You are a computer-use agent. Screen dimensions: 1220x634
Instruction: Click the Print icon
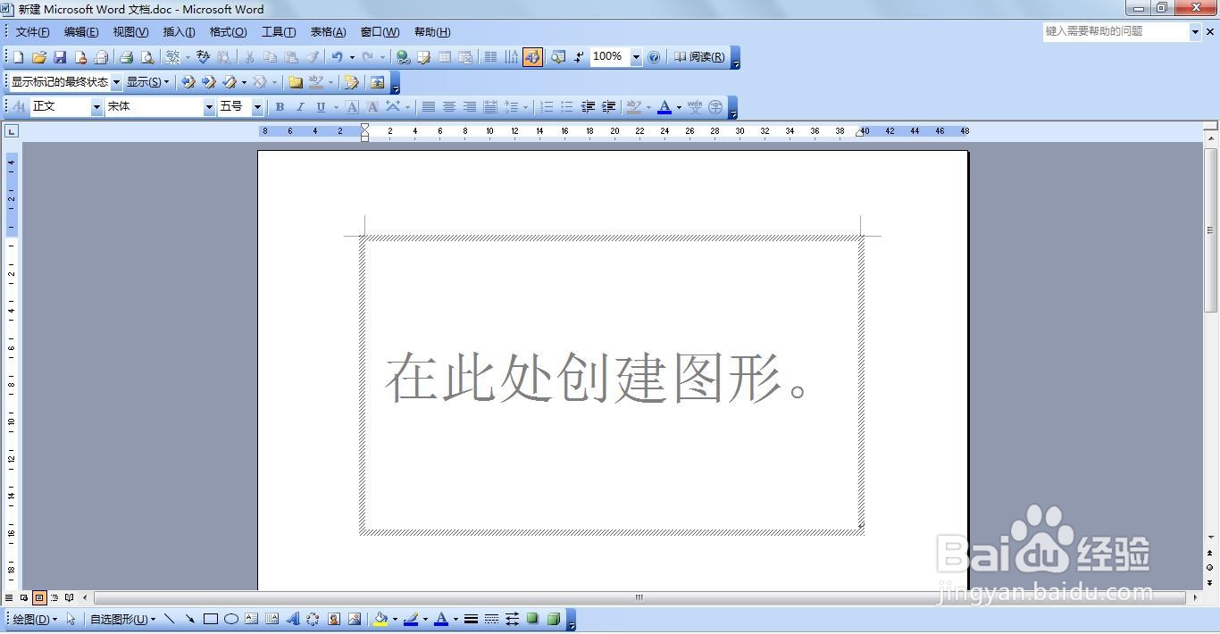pos(126,57)
